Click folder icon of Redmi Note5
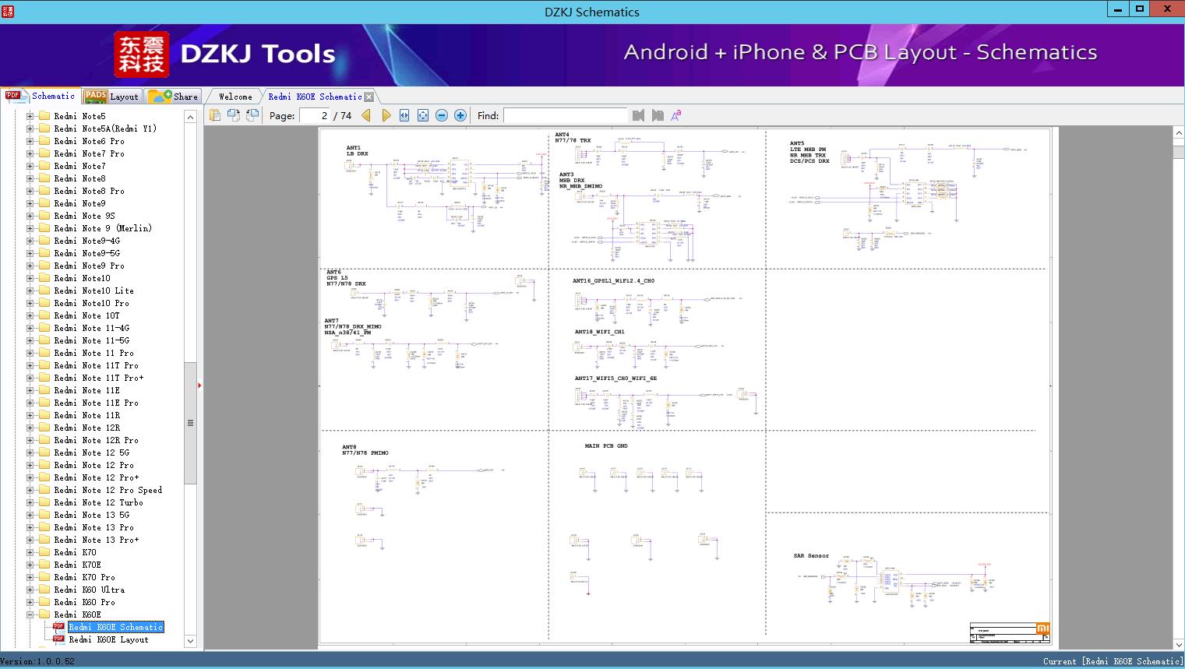Viewport: 1185px width, 669px height. [x=44, y=116]
